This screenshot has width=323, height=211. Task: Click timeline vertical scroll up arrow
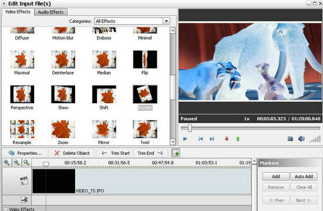(x=254, y=161)
